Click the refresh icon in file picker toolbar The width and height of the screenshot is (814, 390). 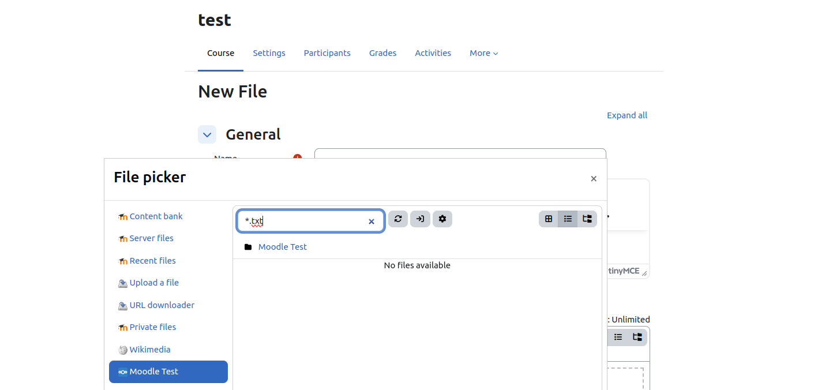(x=398, y=219)
